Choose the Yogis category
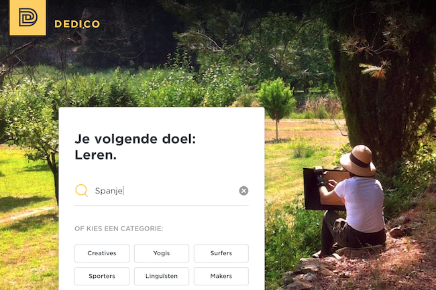The width and height of the screenshot is (436, 290). coord(162,253)
